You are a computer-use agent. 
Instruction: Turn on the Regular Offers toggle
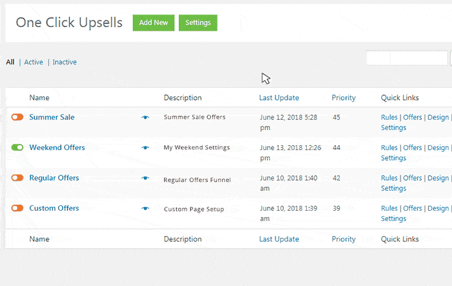[x=17, y=178]
